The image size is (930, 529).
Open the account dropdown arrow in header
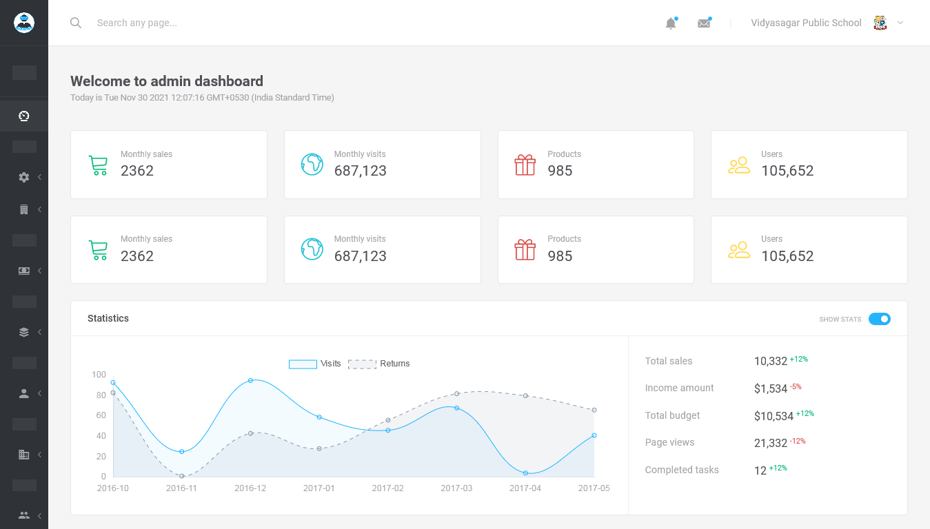[900, 23]
